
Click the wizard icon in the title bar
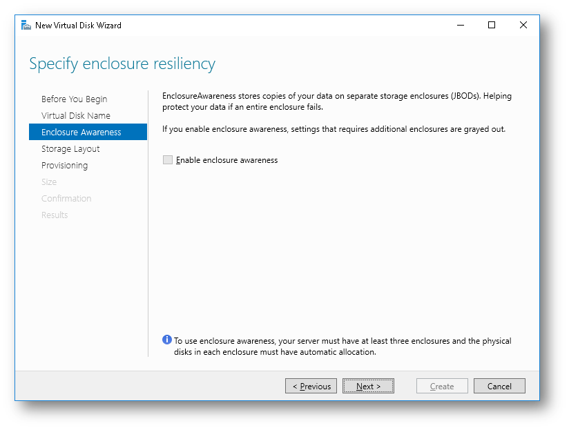[x=26, y=26]
